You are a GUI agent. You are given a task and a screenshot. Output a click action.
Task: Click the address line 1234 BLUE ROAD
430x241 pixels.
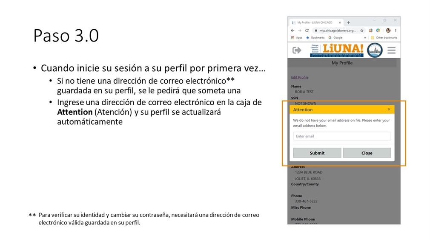coord(309,172)
